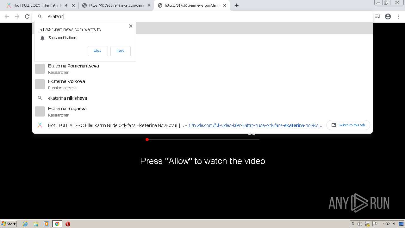Click the Show desktop button

[x=402, y=224]
